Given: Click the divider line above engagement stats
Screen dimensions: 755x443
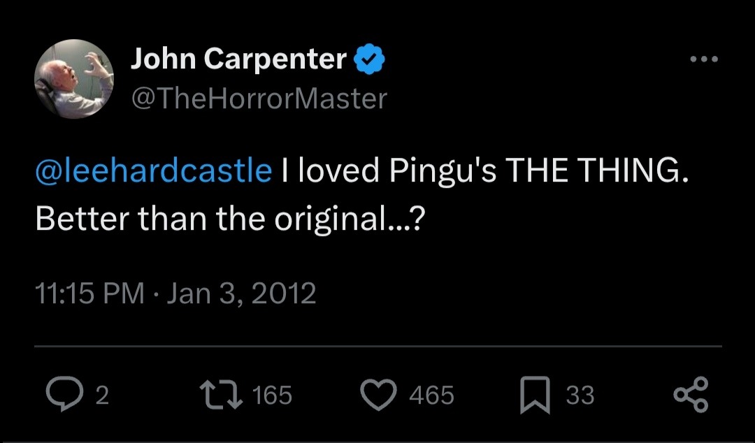Looking at the screenshot, I should tap(377, 346).
